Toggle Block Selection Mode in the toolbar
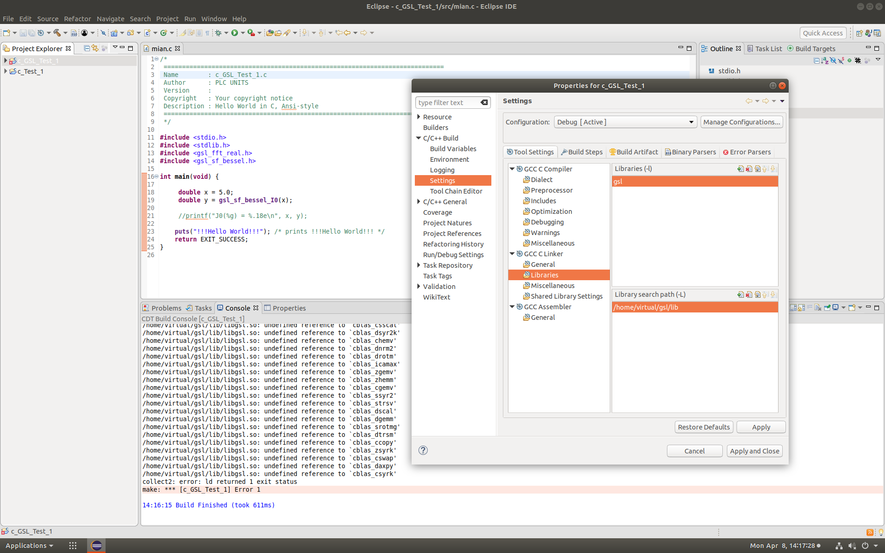885x553 pixels. pos(199,33)
